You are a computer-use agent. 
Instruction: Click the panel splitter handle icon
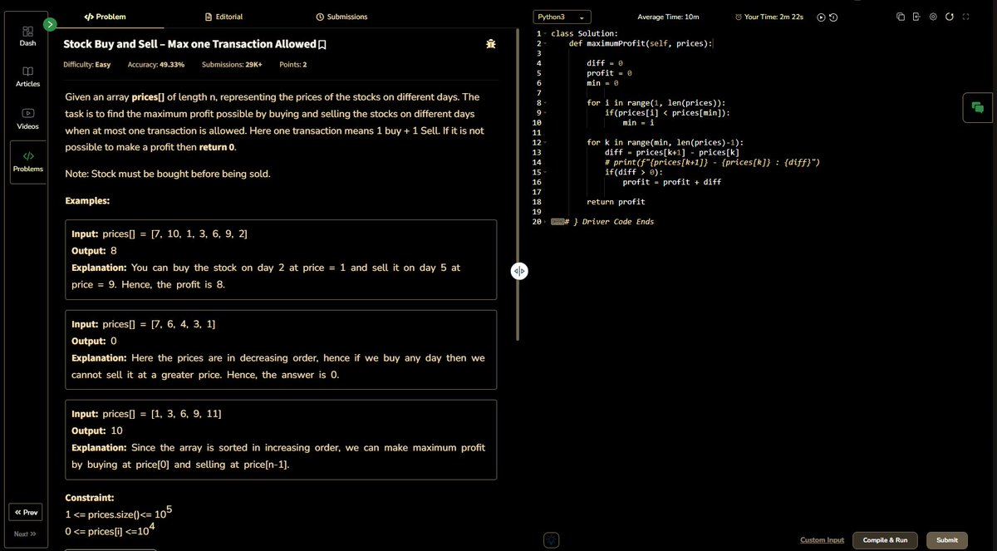519,271
